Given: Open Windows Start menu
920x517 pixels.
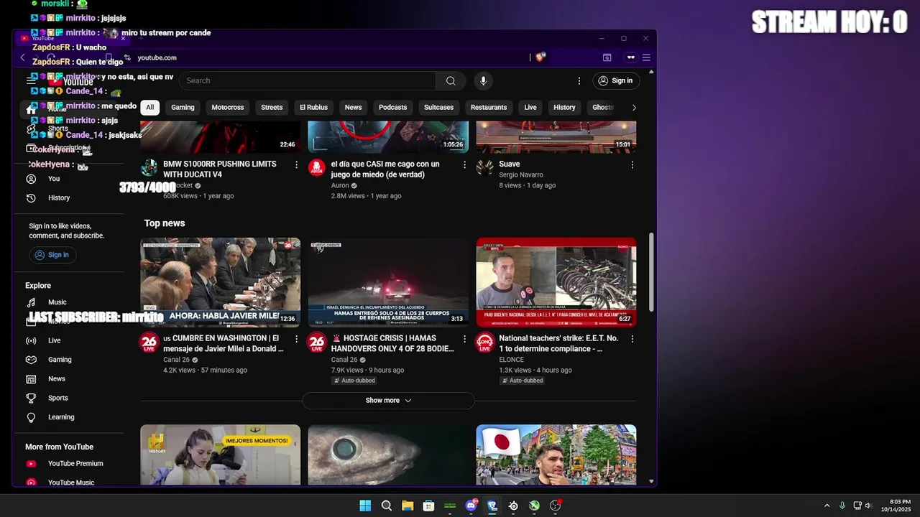Looking at the screenshot, I should pos(365,506).
